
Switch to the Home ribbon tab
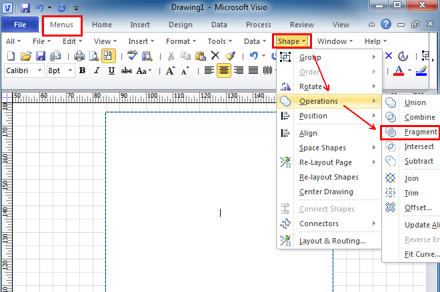pos(101,25)
